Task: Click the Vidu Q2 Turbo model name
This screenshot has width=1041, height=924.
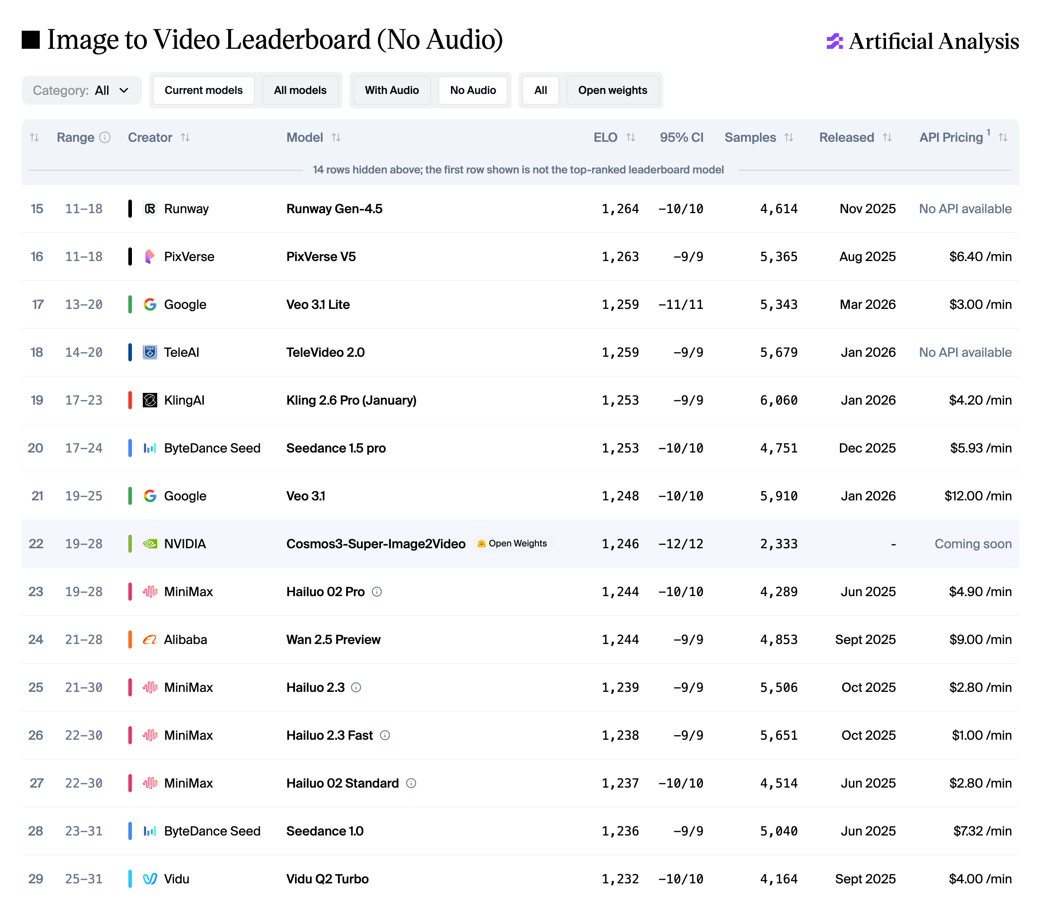Action: point(328,879)
